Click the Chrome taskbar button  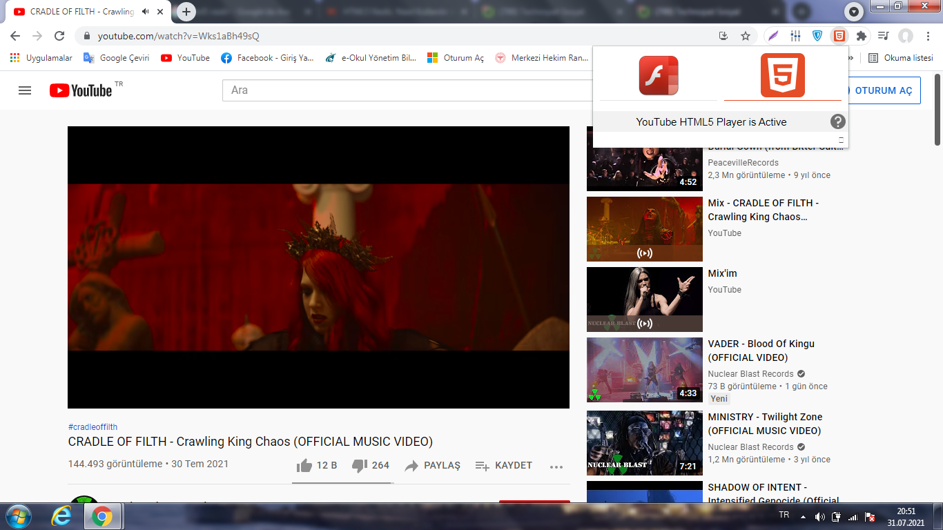102,516
